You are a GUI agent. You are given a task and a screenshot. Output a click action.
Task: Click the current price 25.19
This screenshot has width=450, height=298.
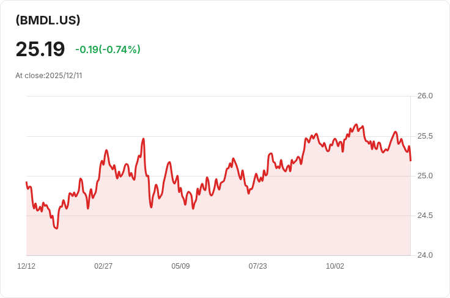(x=40, y=49)
